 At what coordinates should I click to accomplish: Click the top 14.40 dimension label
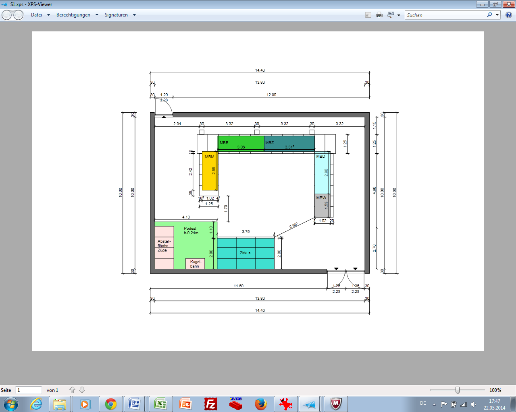(x=260, y=70)
